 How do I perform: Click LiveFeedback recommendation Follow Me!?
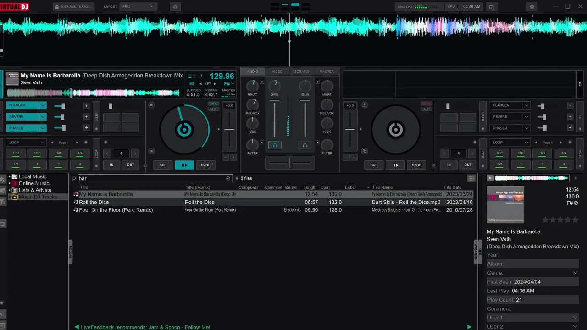click(x=145, y=327)
